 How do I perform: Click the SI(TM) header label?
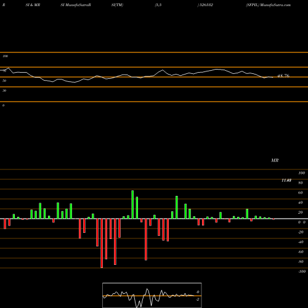click(x=117, y=5)
